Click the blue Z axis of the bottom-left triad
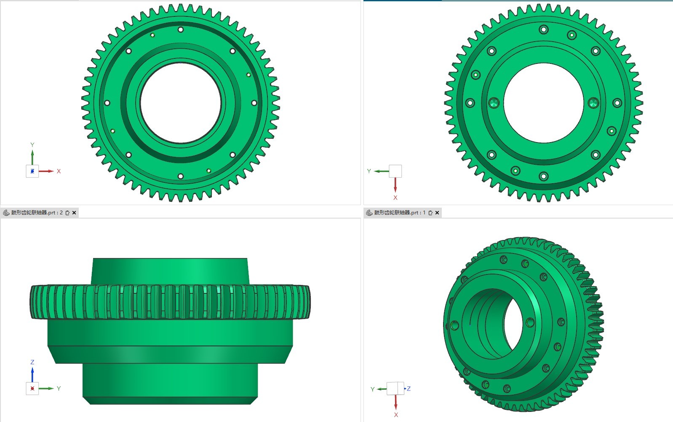This screenshot has height=422, width=673. [32, 375]
